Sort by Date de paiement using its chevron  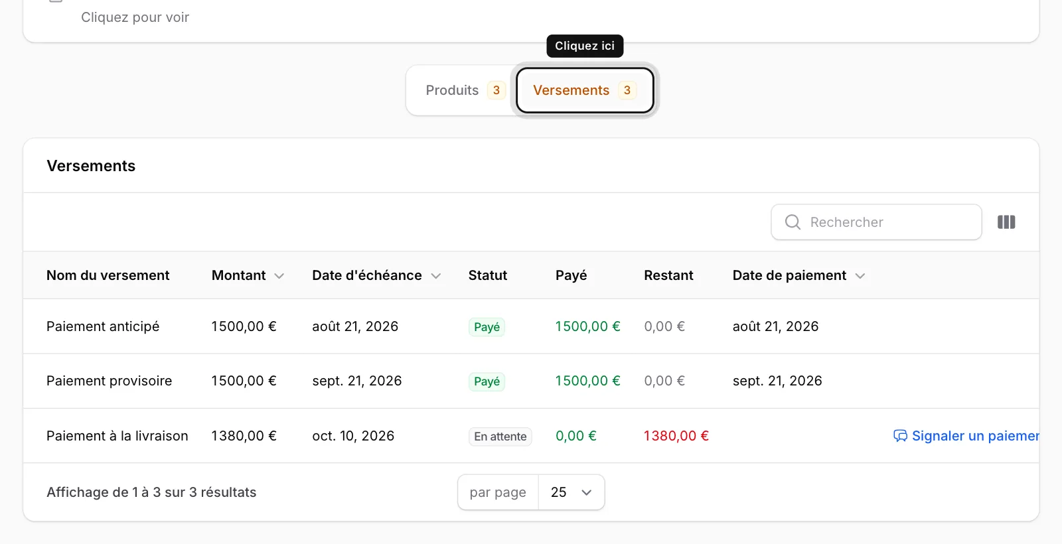860,276
